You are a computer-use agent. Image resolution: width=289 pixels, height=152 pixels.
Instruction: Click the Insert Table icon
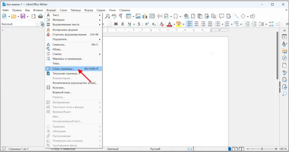pyautogui.click(x=128, y=16)
